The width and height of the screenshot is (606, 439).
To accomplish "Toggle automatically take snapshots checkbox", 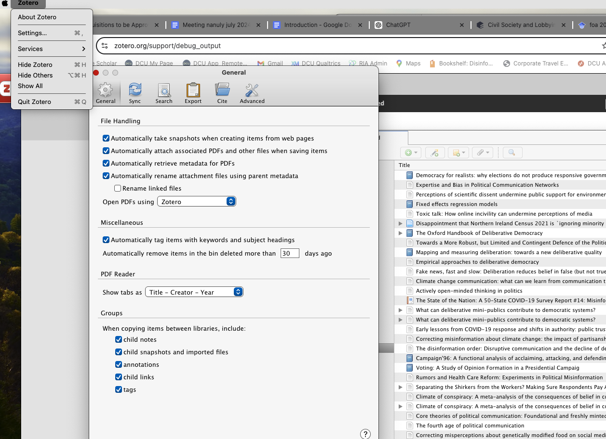I will (106, 138).
